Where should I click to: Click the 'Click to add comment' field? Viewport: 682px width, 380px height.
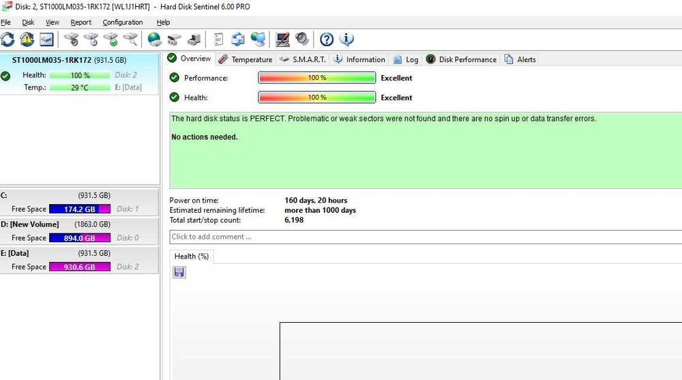click(426, 237)
